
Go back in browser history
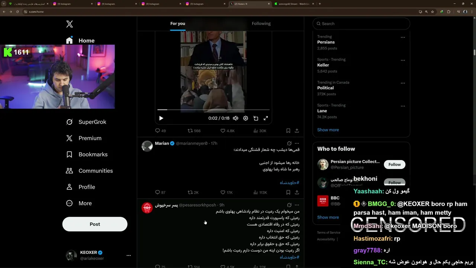click(4, 12)
